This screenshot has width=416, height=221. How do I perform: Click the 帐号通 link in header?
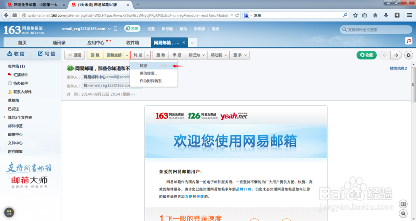pyautogui.click(x=167, y=29)
